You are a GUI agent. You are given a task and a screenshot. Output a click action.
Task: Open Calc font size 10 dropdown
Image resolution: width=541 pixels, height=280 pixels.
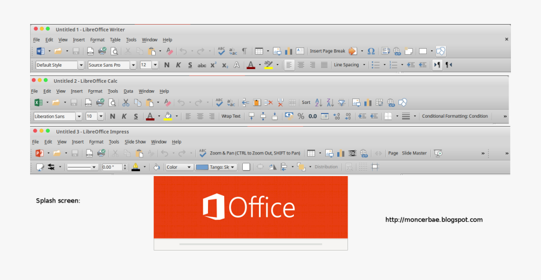(x=101, y=116)
